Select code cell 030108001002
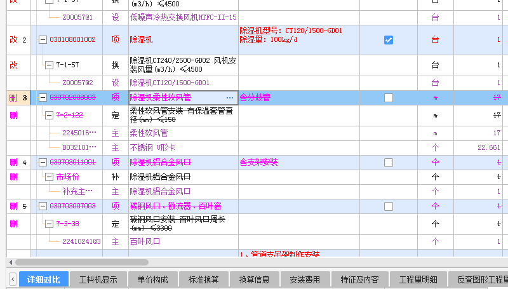This screenshot has width=508, height=289. pos(67,40)
